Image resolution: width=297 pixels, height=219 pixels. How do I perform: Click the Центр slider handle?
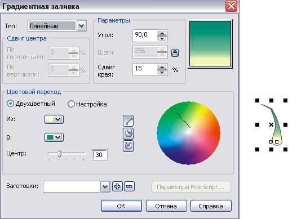(x=59, y=154)
